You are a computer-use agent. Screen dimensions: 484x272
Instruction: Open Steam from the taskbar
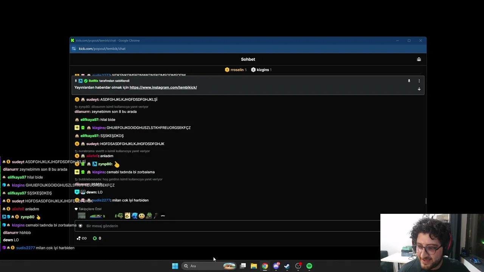click(x=287, y=266)
